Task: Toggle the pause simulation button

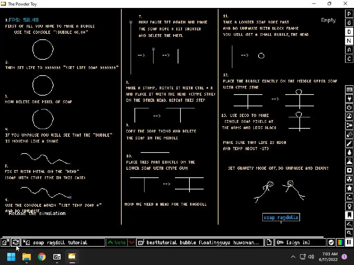Action: [349, 243]
